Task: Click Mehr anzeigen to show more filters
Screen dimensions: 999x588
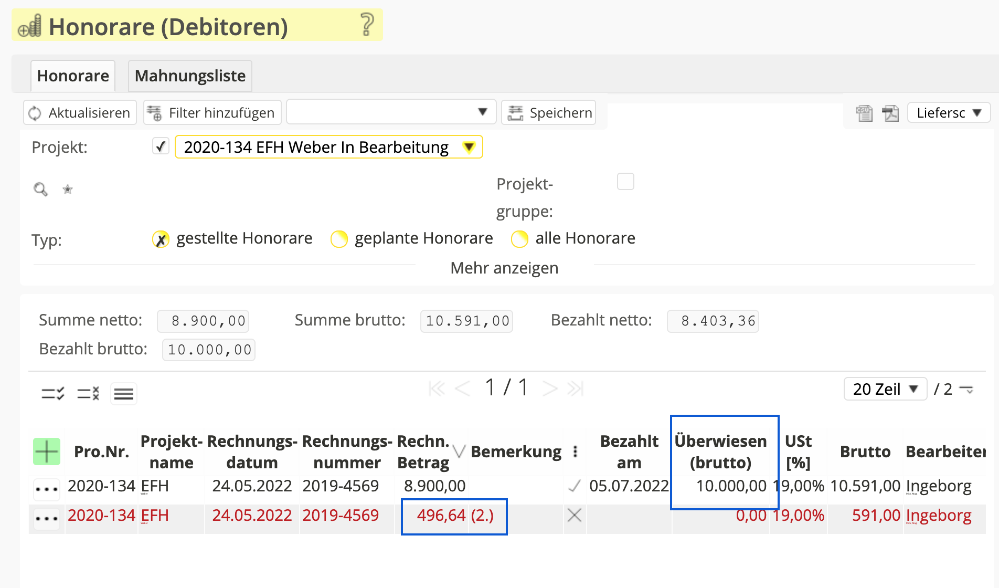Action: [504, 268]
